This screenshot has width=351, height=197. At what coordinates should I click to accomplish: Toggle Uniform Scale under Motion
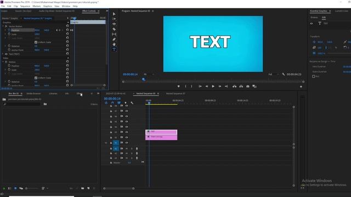click(x=36, y=78)
